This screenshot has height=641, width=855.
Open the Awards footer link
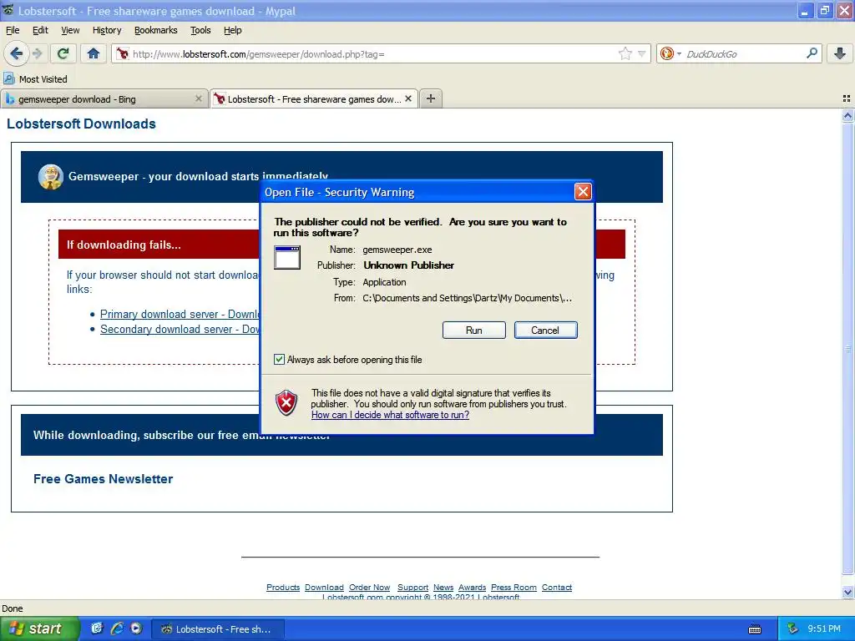(472, 587)
